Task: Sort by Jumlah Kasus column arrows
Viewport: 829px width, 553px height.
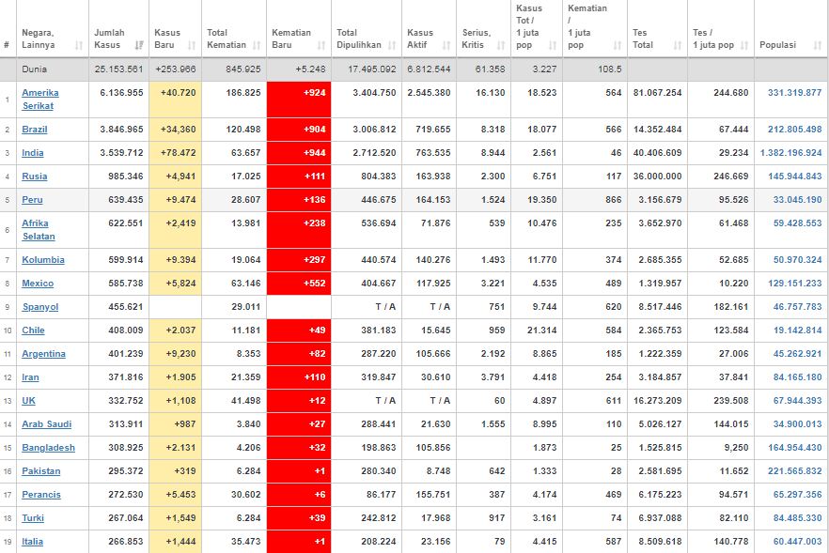Action: (139, 45)
